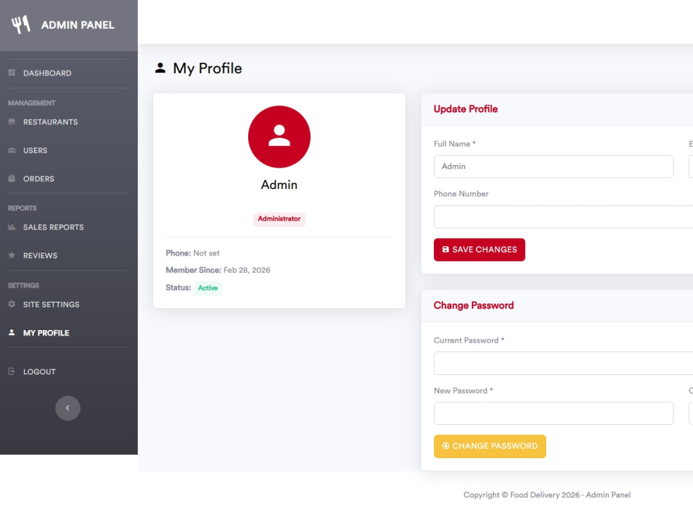This screenshot has width=693, height=519.
Task: Click the Reviews star icon
Action: pos(12,255)
